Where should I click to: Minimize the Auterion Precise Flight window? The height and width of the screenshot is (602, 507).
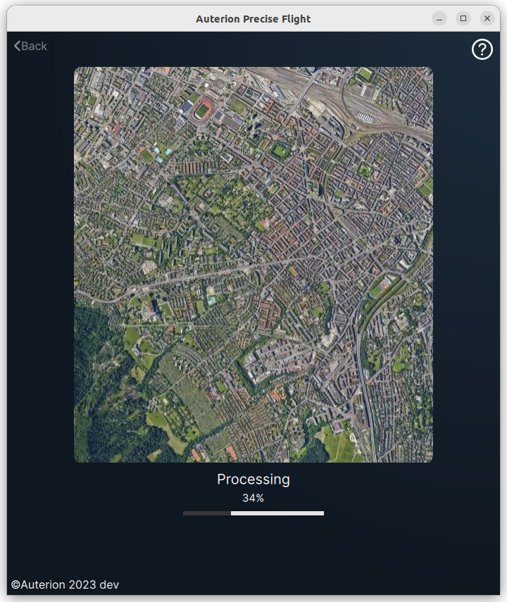(x=439, y=18)
